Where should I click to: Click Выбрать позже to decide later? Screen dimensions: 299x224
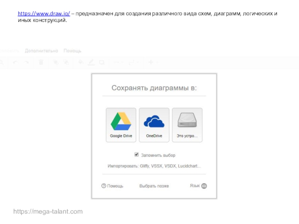coord(154,186)
